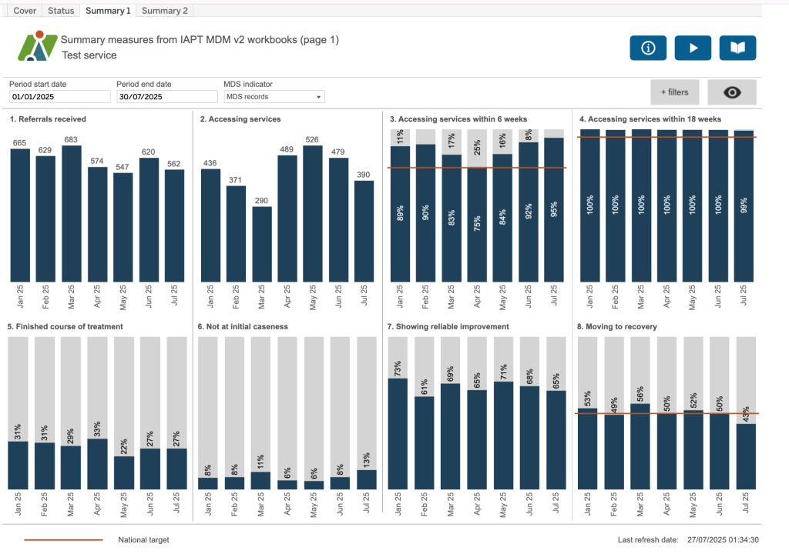Click the National target legend line
Screen dimensions: 789x554
tap(63, 540)
